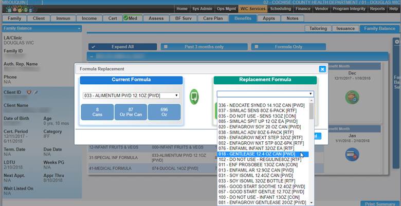Screen dimensions: 401x206
Task: Select 095 - GOOD START SOOTHE 12.4OZ
Action: 263,186
